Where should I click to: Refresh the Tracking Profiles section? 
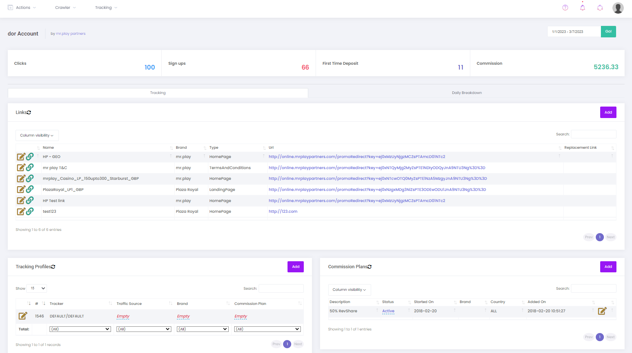(53, 267)
